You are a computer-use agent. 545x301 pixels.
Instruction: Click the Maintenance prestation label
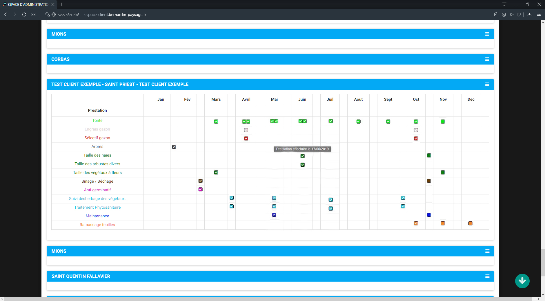[x=97, y=216]
